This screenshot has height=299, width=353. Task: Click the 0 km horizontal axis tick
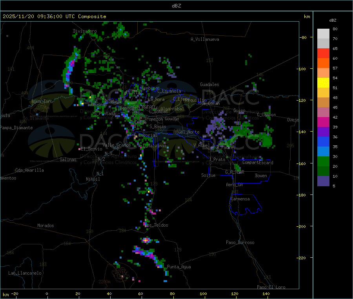(47, 293)
